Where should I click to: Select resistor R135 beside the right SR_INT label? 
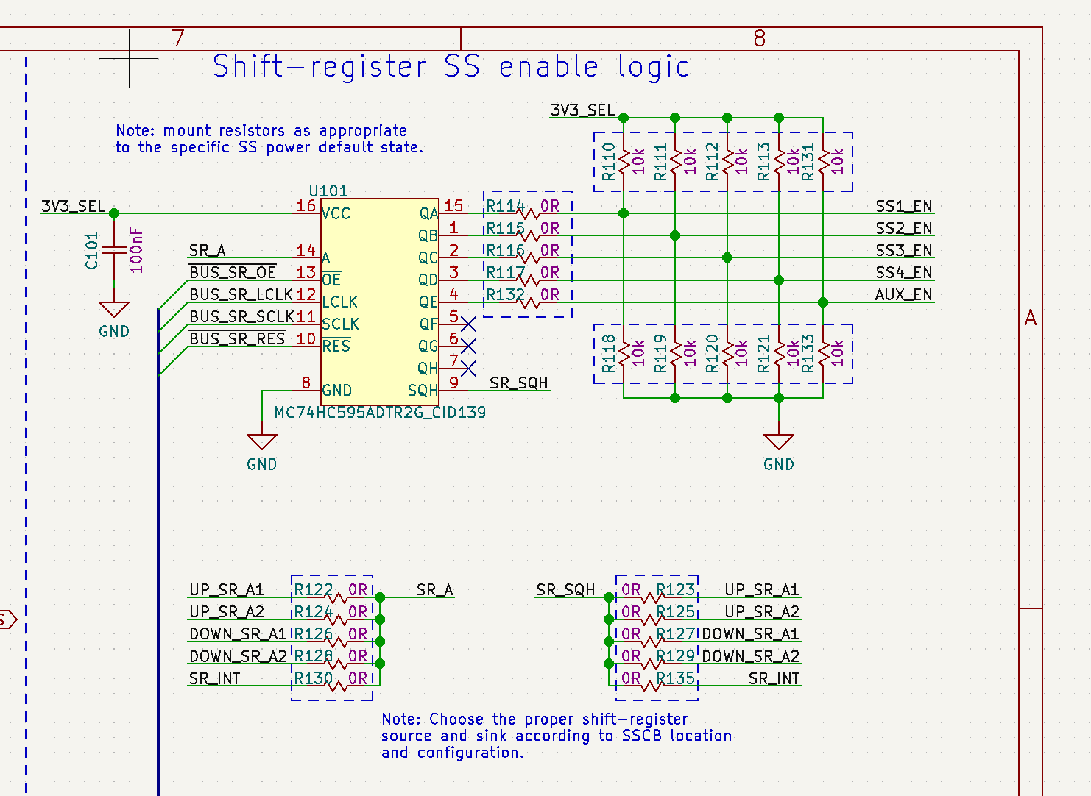coord(651,686)
